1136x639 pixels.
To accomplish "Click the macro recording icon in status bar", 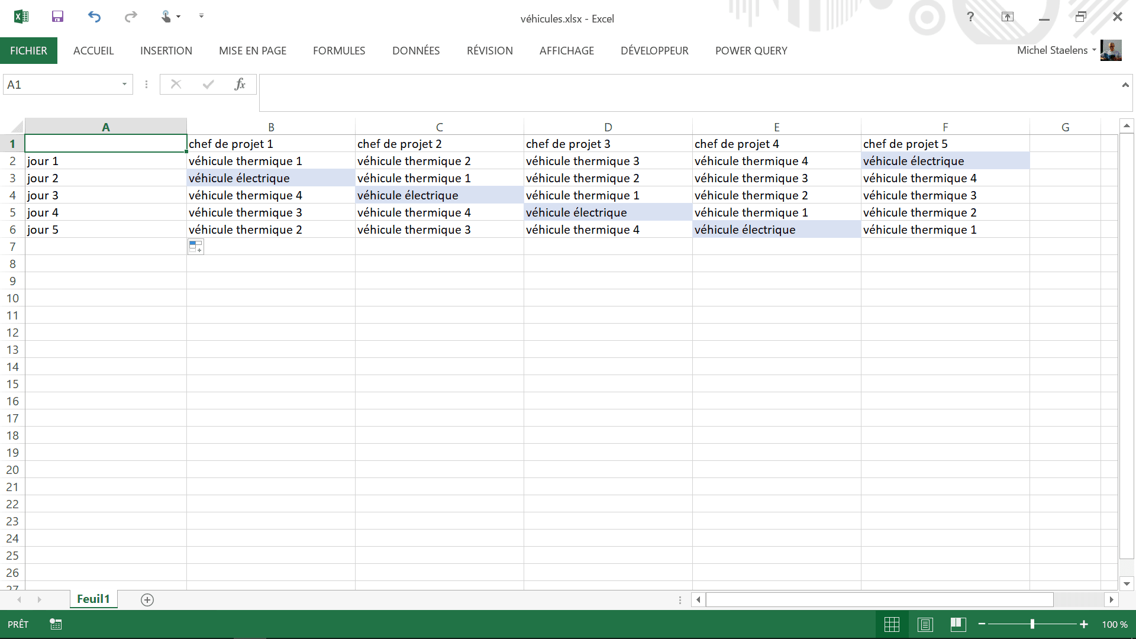I will [x=56, y=624].
